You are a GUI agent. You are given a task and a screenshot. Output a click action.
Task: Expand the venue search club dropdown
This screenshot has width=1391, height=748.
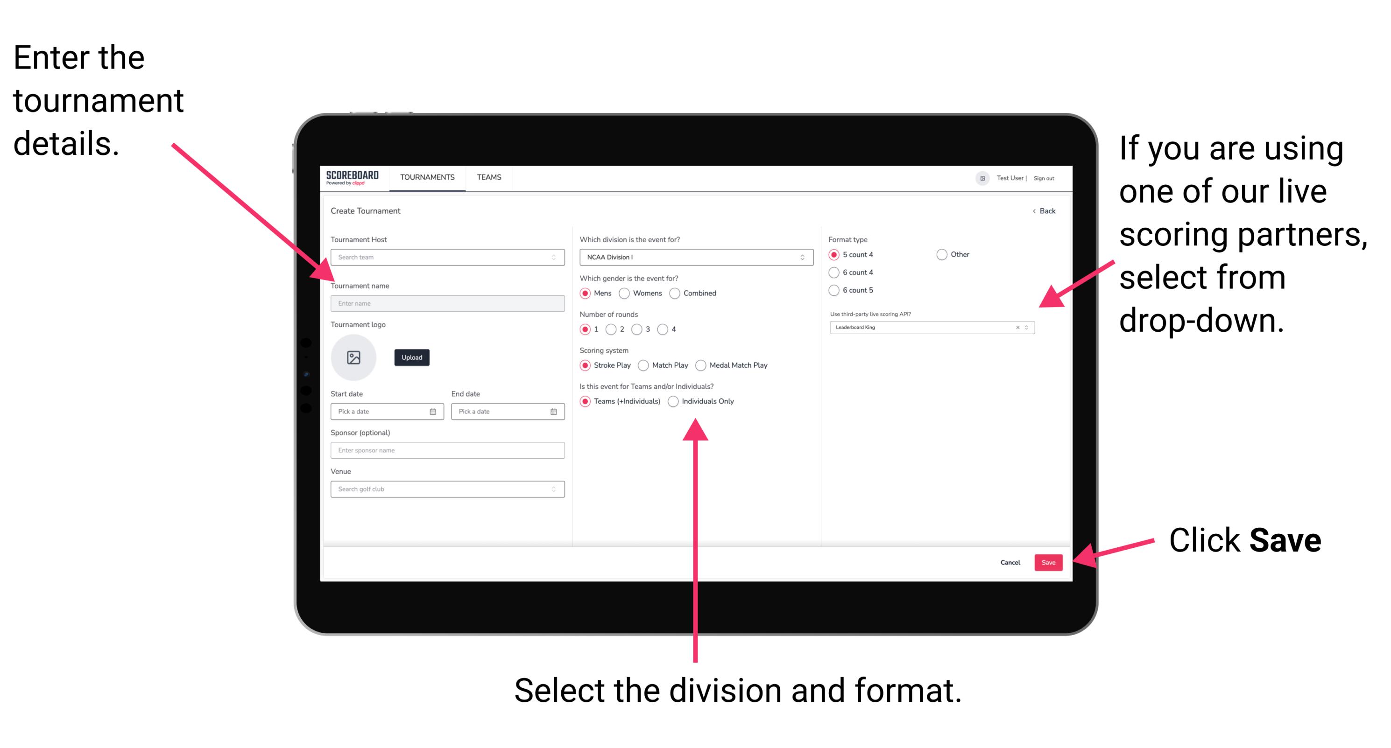point(553,489)
